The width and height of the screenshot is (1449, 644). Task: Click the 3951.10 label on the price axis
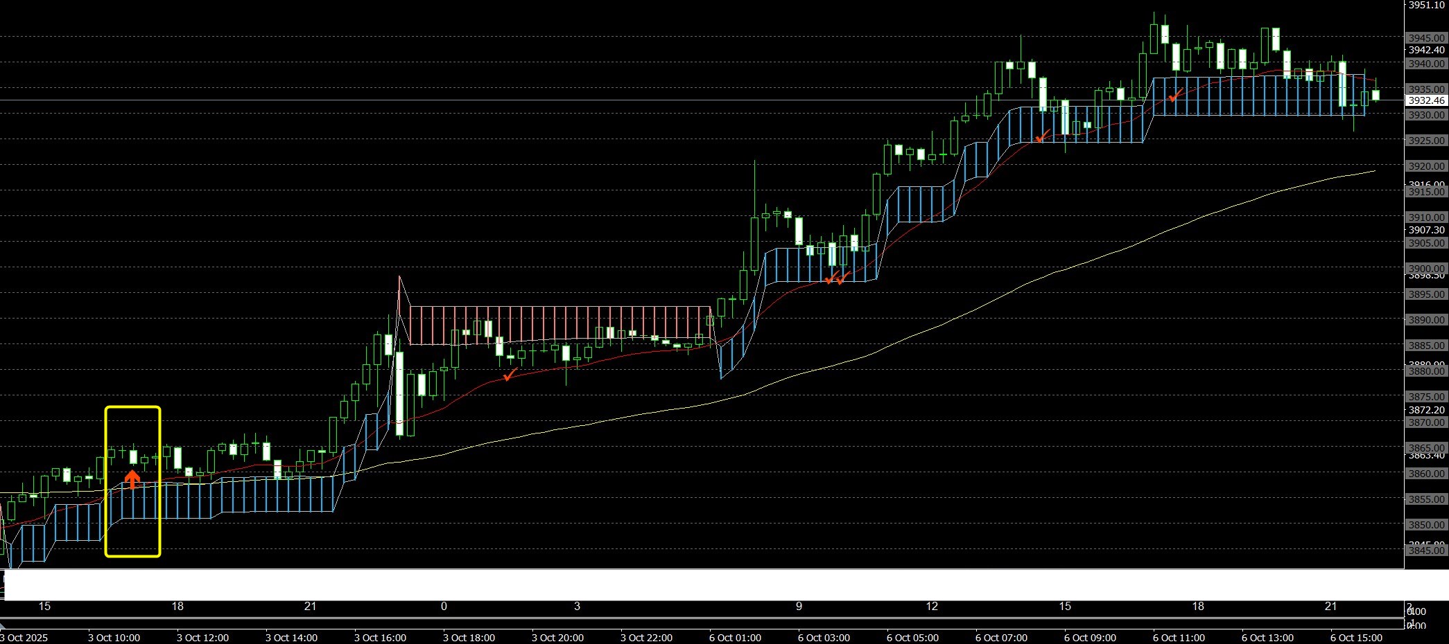click(x=1426, y=6)
